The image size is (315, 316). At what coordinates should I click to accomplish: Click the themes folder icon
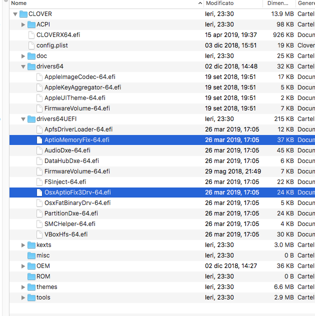[x=31, y=287]
